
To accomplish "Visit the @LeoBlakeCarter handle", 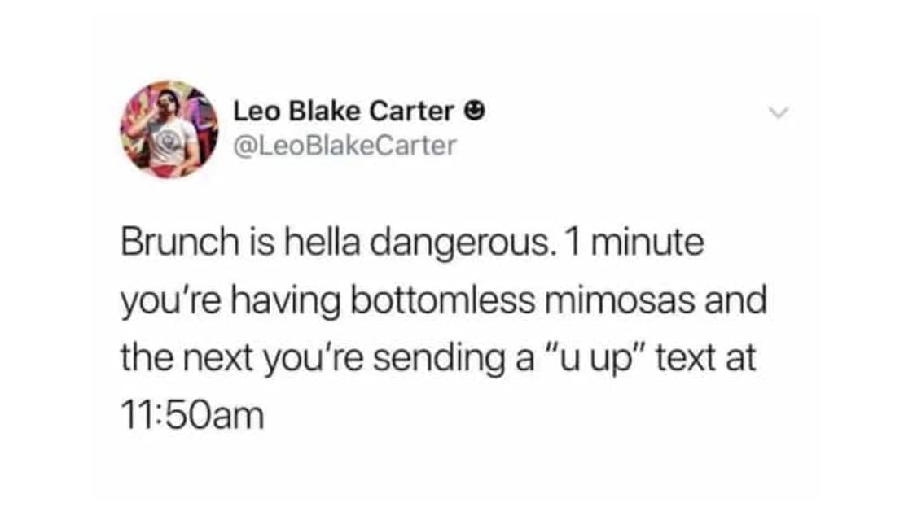I will tap(344, 145).
